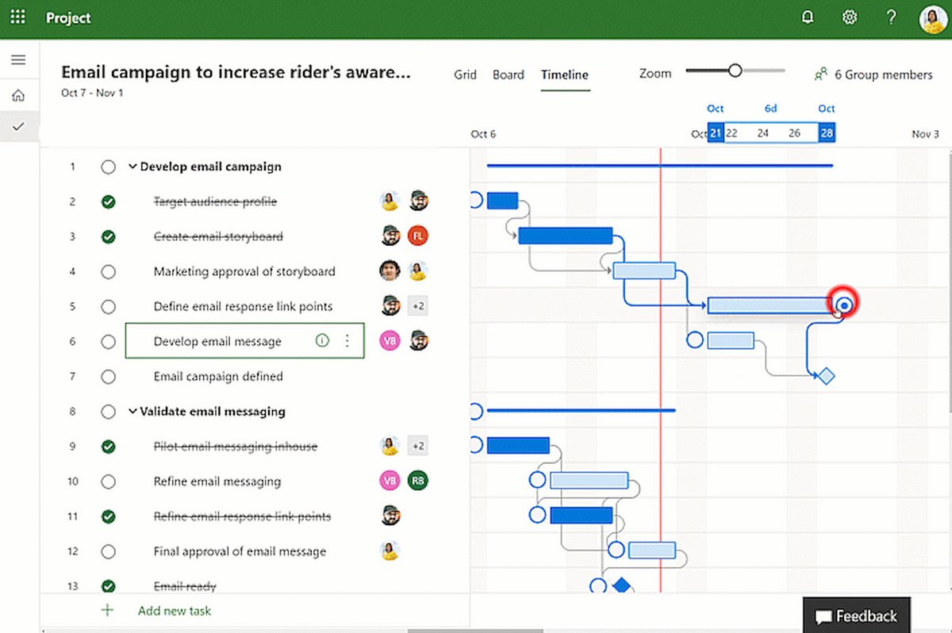This screenshot has width=952, height=633.
Task: Collapse the Validate email messaging group
Action: point(132,412)
